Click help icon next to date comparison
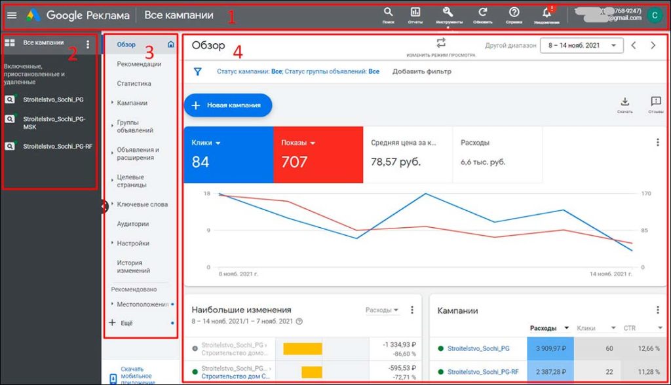The height and width of the screenshot is (385, 671). (299, 321)
